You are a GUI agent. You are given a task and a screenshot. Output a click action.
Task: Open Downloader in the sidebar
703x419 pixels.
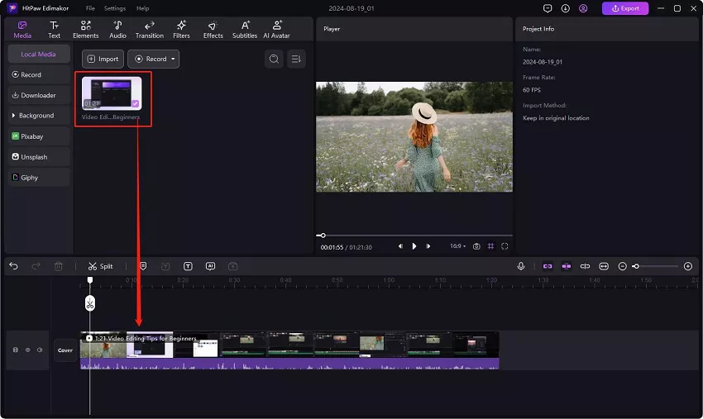(39, 95)
